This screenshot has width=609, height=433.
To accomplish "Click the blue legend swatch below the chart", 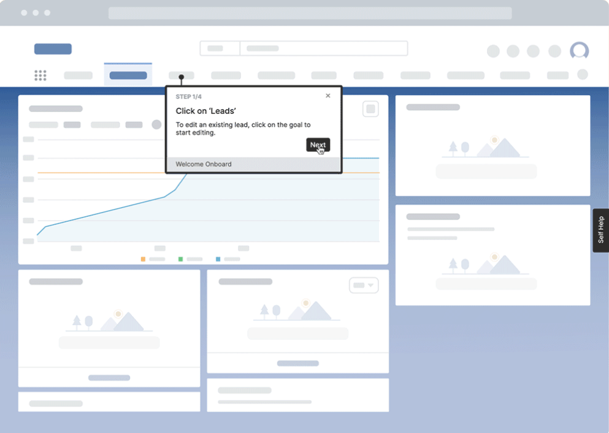I will pyautogui.click(x=218, y=259).
